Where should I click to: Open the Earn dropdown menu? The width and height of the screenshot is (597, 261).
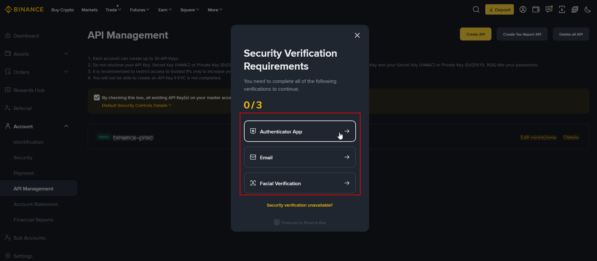coord(165,10)
